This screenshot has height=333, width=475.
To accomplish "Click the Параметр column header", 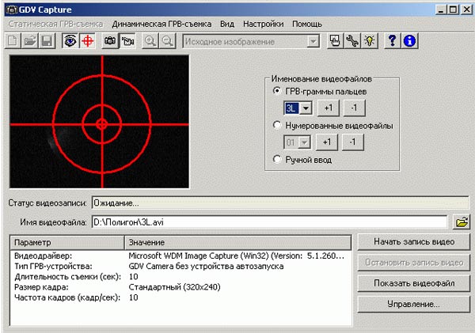I will [67, 243].
